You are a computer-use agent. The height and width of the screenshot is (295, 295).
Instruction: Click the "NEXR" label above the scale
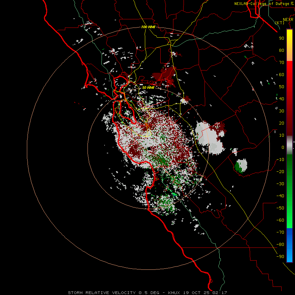tap(288, 20)
